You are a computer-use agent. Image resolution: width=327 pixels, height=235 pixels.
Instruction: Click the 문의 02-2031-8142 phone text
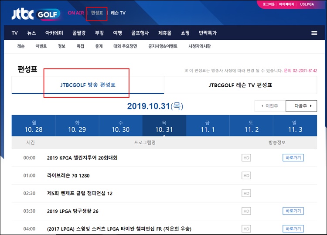point(300,71)
